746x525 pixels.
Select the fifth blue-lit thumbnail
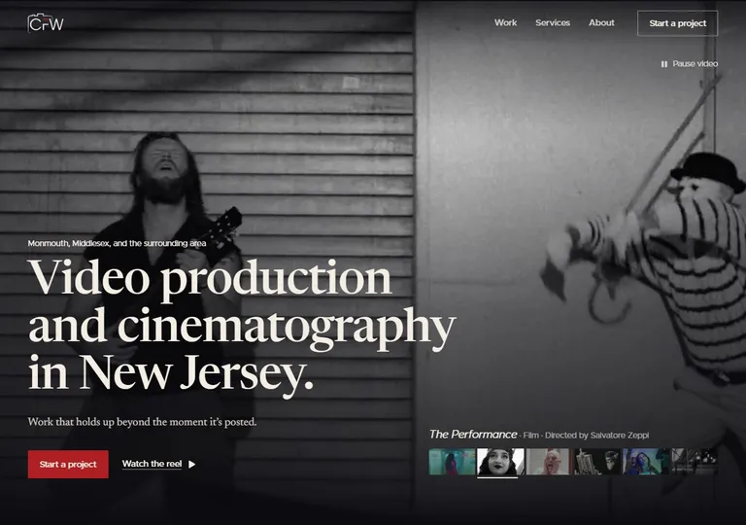646,461
